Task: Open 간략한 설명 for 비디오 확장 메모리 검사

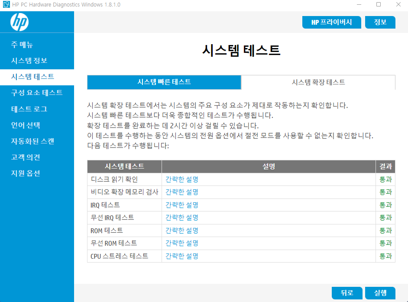Action: (182, 192)
